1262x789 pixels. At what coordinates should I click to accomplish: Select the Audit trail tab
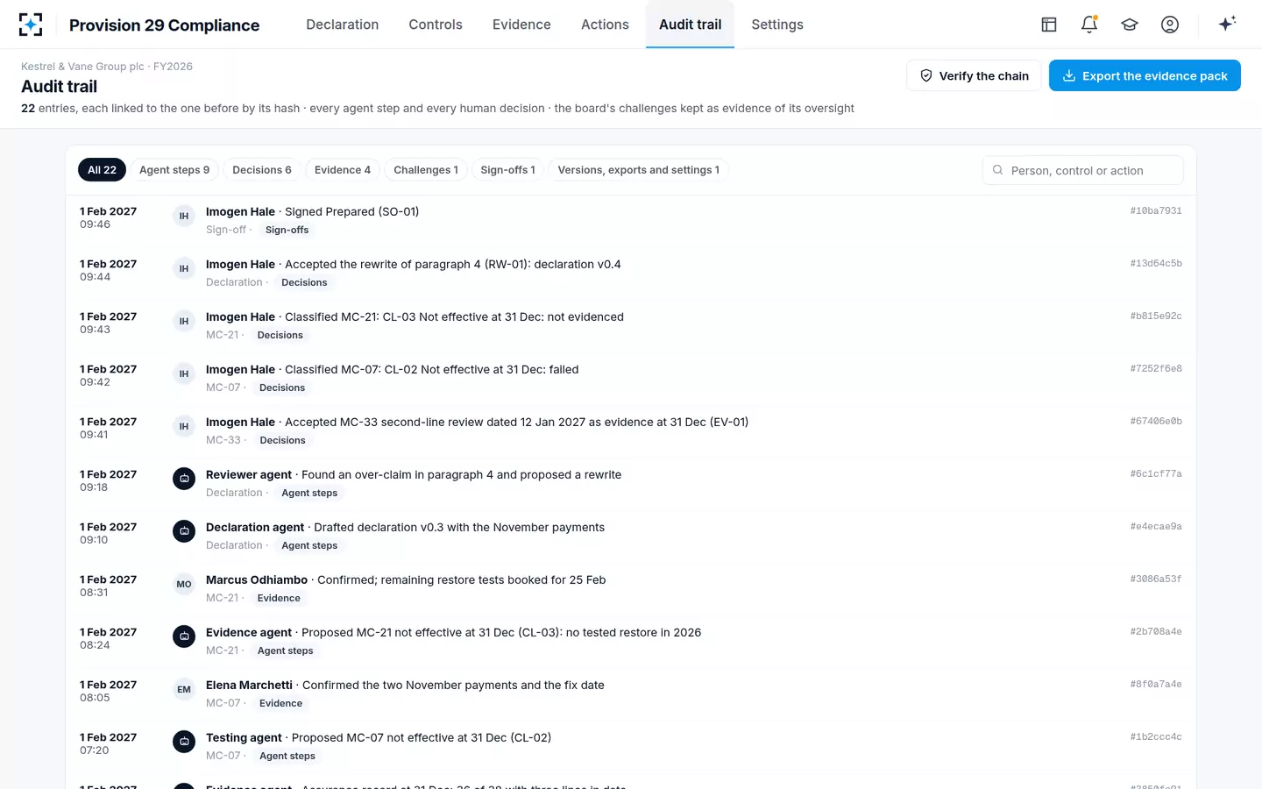[691, 25]
